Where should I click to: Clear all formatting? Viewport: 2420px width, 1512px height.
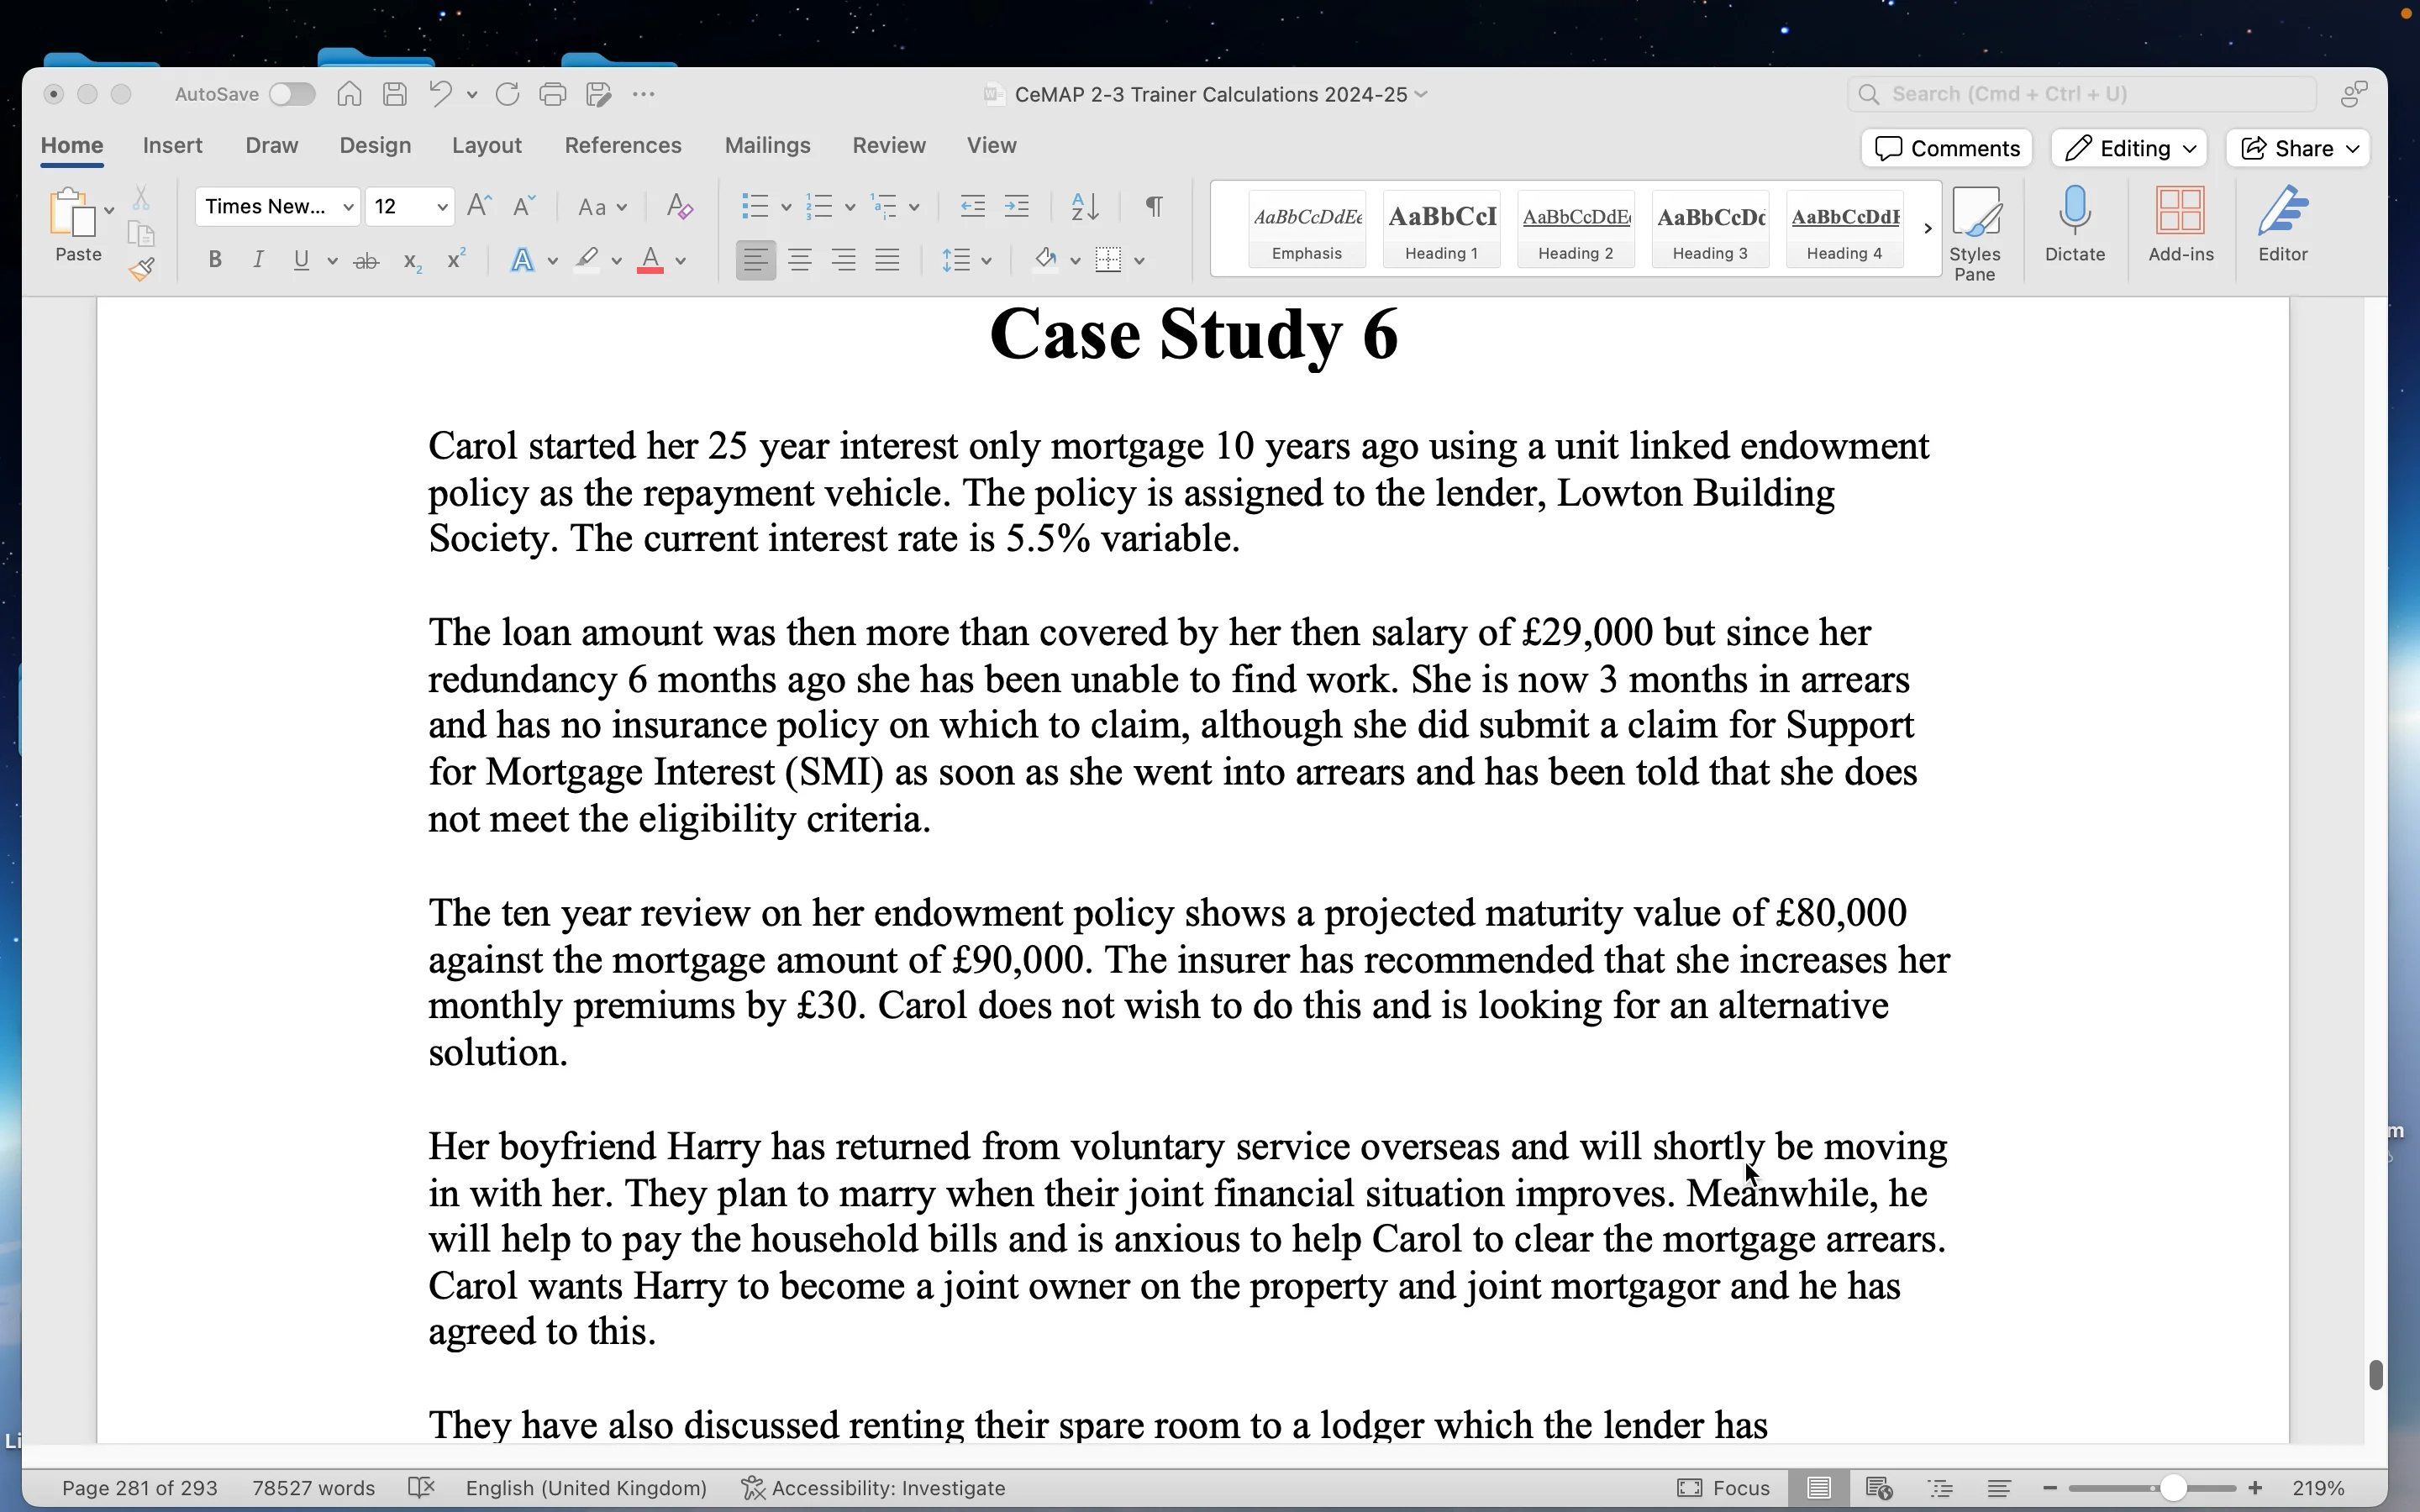pyautogui.click(x=680, y=206)
